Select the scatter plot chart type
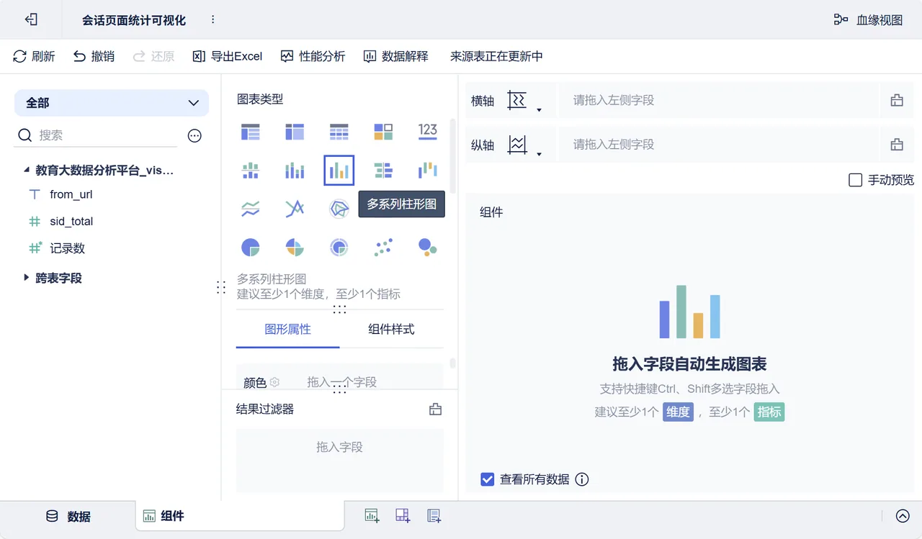 click(383, 248)
